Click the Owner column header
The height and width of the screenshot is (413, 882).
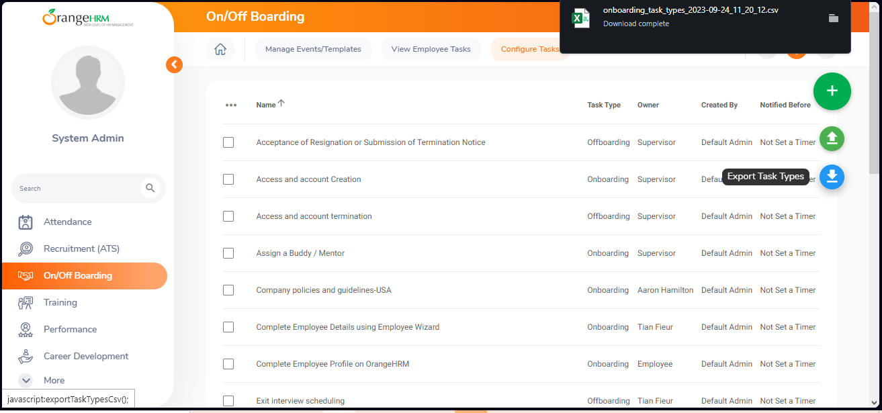click(648, 105)
